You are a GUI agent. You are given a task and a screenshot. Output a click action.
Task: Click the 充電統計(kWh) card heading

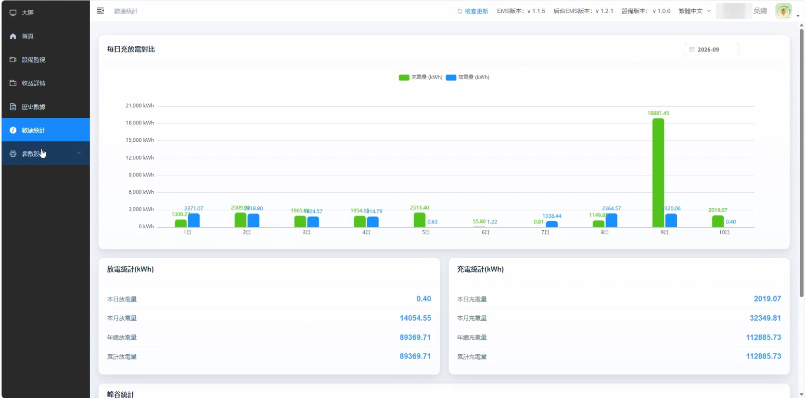click(x=480, y=269)
